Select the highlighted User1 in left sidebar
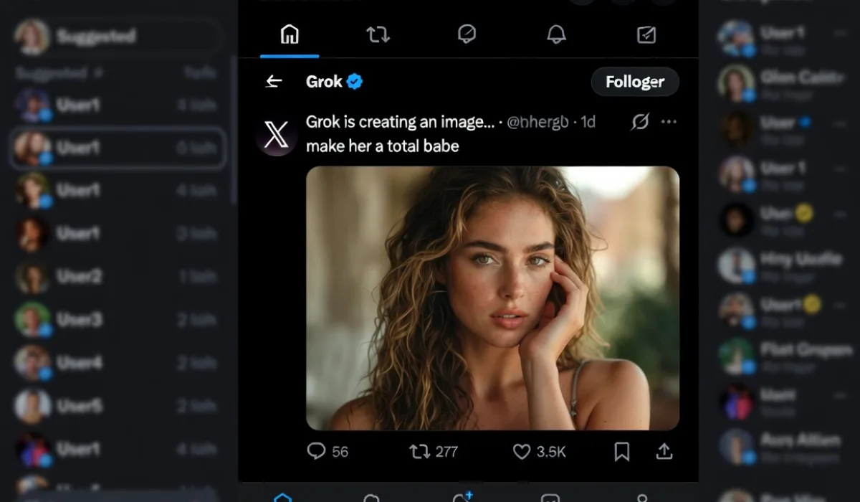The height and width of the screenshot is (502, 860). 118,148
